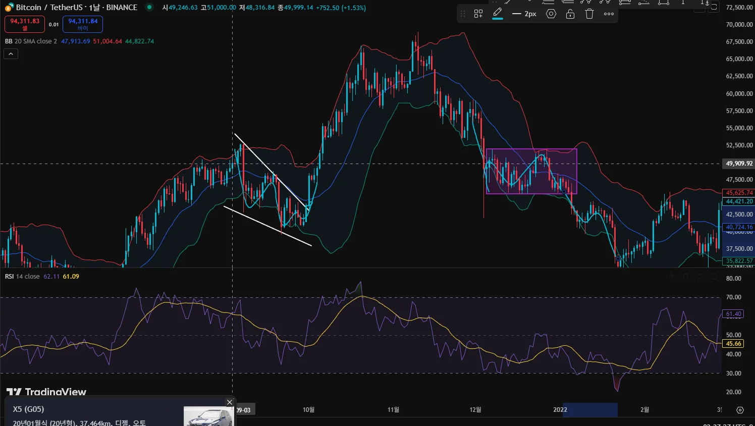This screenshot has width=755, height=426.
Task: Select the BB 20 SMA indicator label
Action: tap(31, 41)
